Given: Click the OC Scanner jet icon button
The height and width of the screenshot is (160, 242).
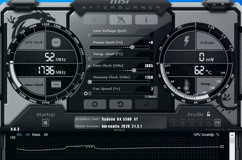Looking at the screenshot, I should [121, 20].
